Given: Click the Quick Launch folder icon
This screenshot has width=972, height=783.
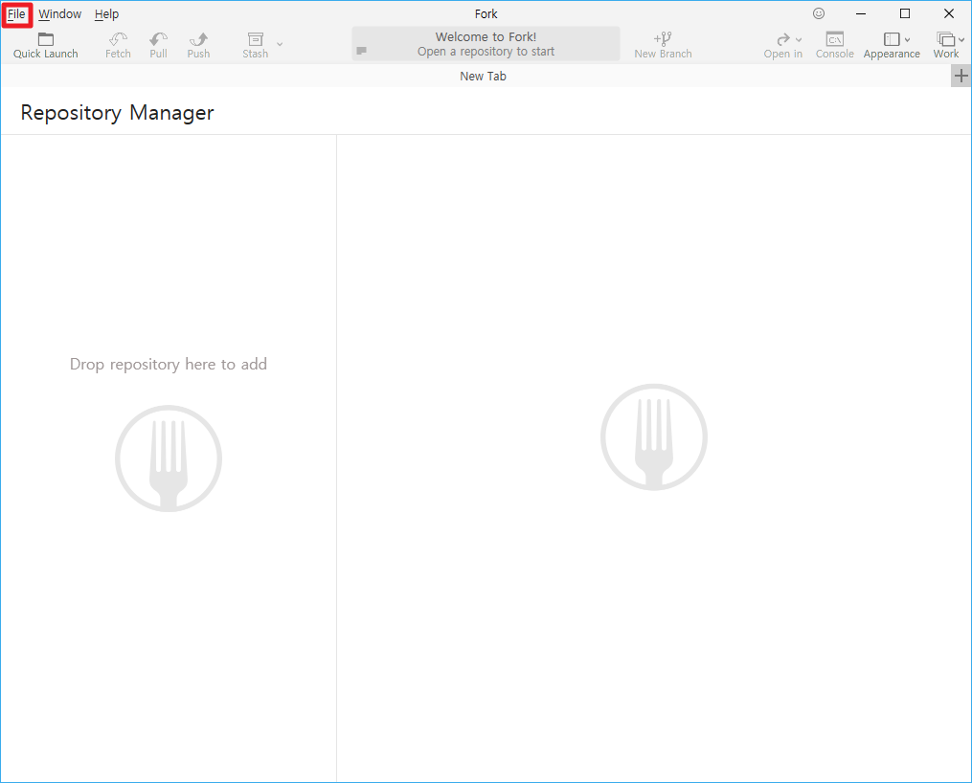Looking at the screenshot, I should pyautogui.click(x=46, y=39).
